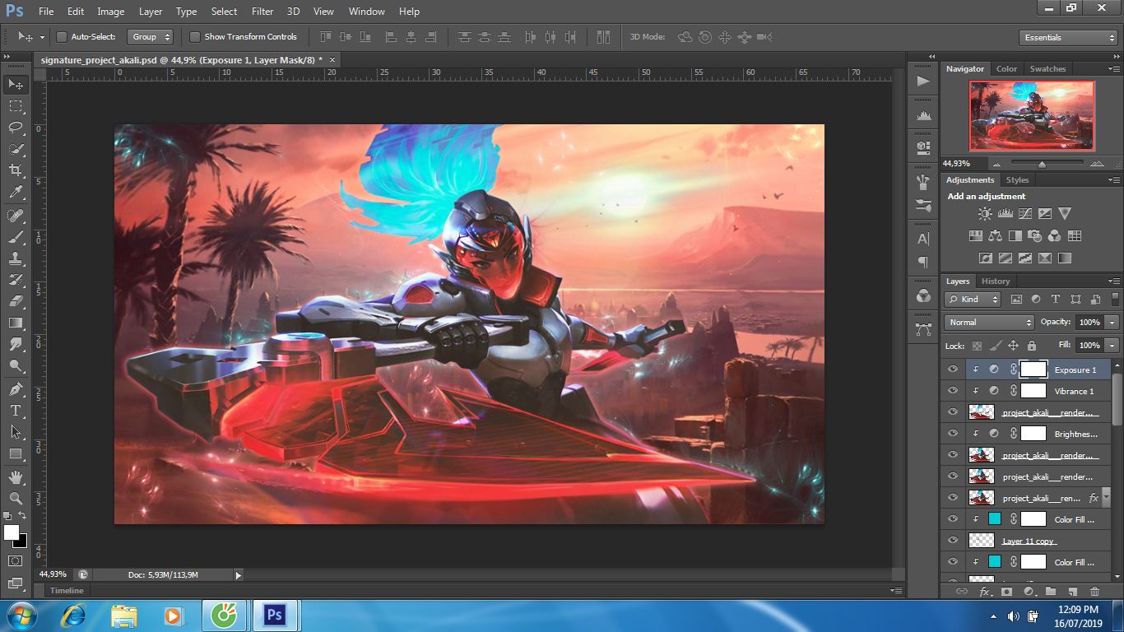Select the Hand tool
Screen dimensions: 1124x632
(16, 476)
